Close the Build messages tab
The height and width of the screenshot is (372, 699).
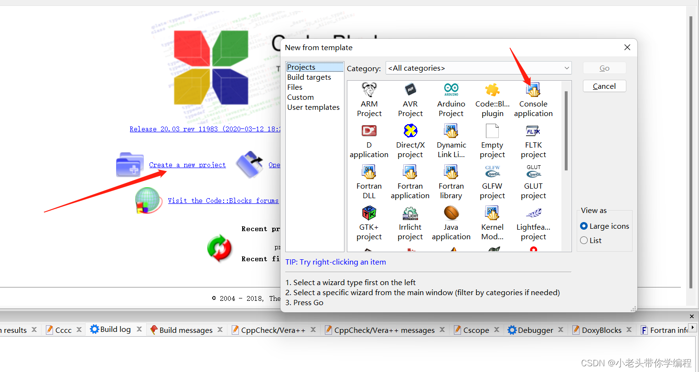(x=220, y=329)
